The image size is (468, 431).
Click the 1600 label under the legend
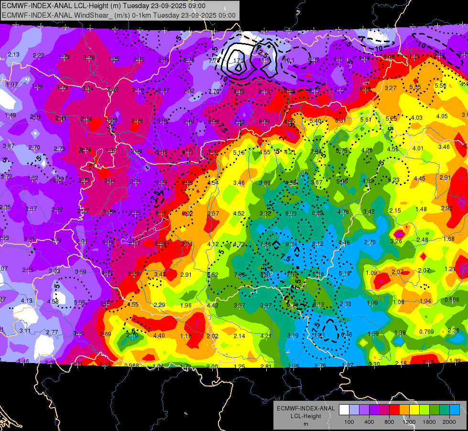point(429,422)
